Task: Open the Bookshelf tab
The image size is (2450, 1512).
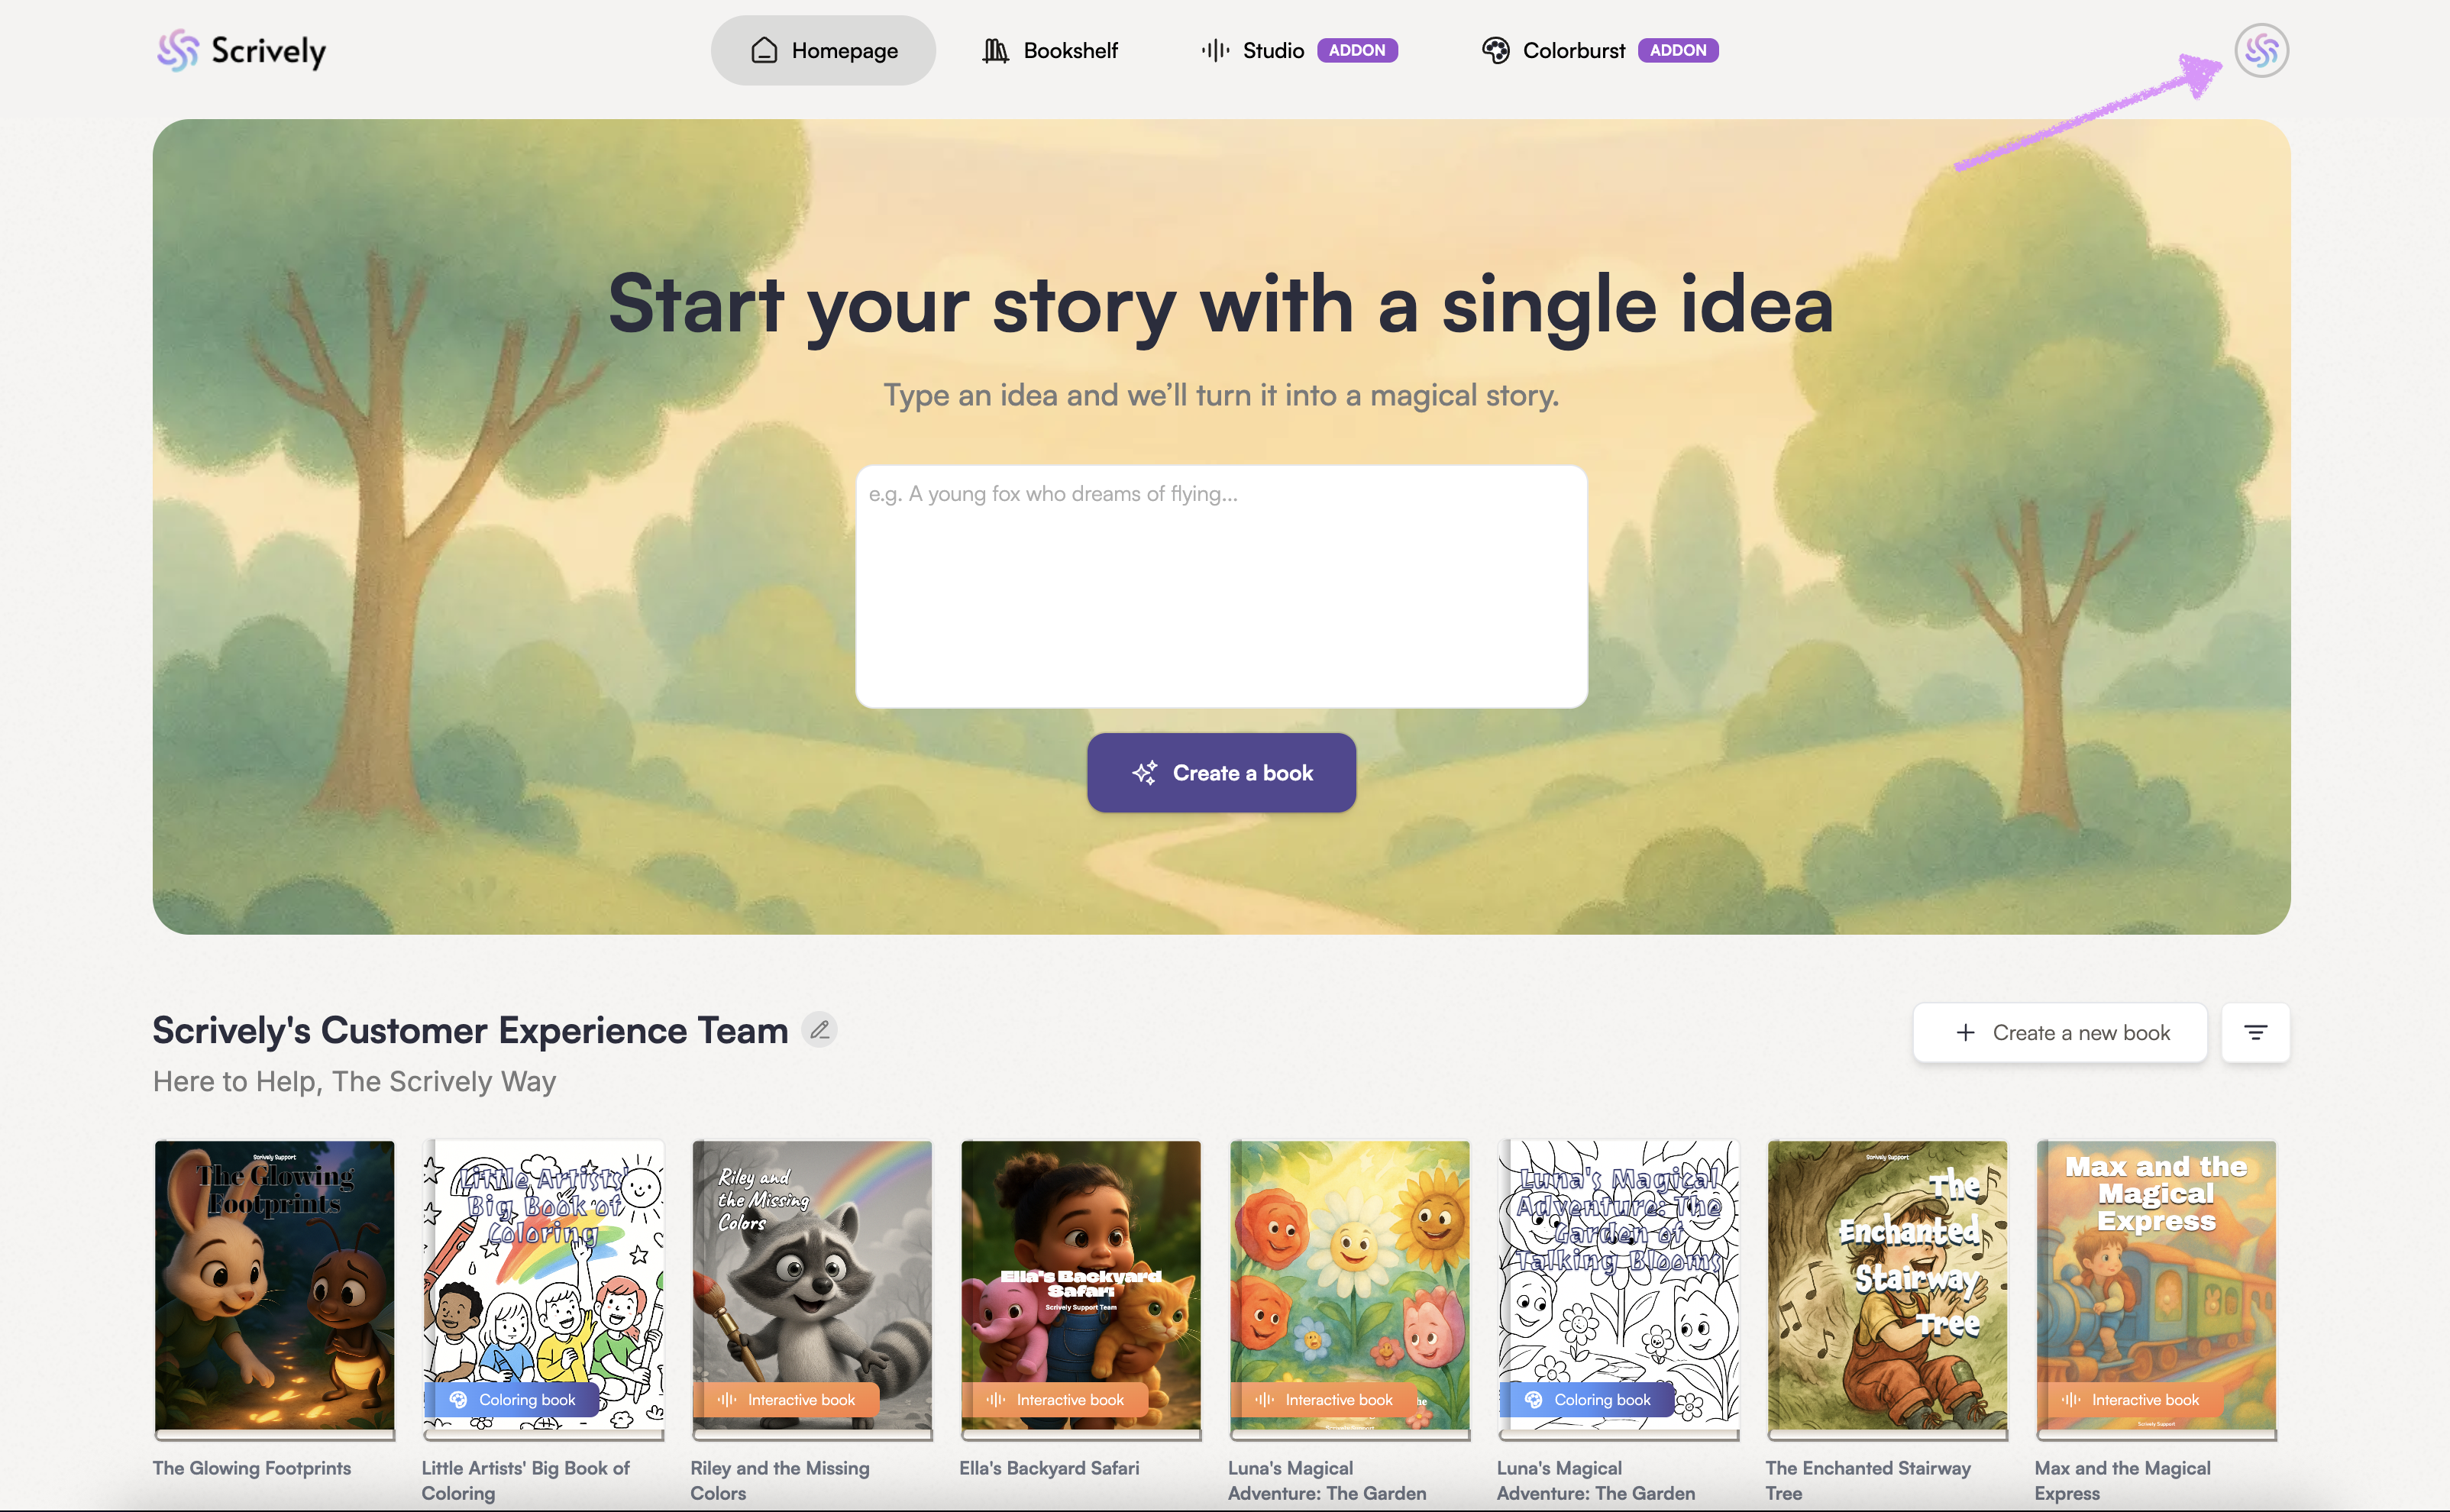Action: tap(1050, 50)
